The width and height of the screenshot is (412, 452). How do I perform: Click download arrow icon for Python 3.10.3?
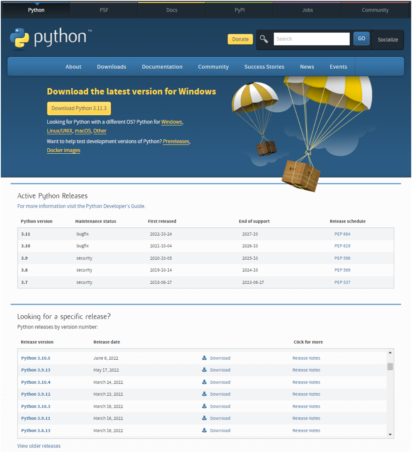pos(204,406)
